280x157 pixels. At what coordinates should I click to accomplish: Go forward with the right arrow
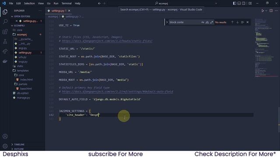tap(104, 3)
